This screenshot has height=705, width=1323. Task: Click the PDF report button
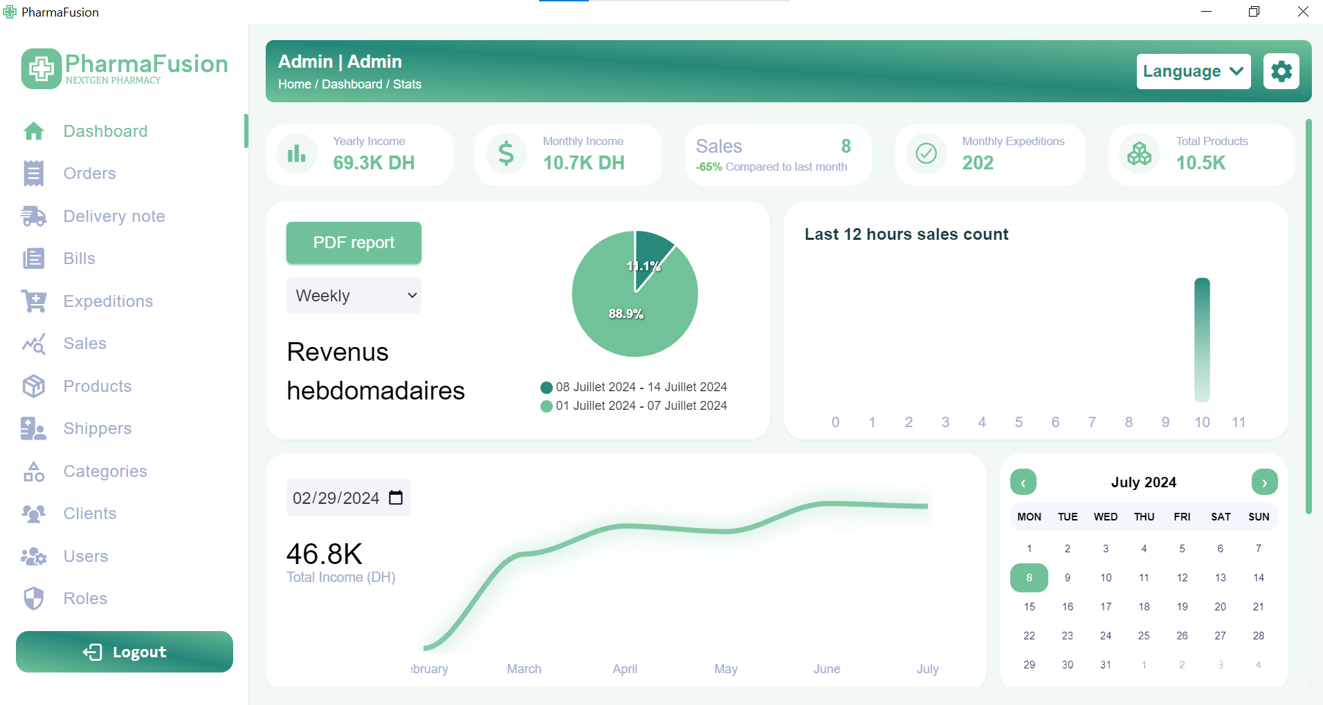[x=354, y=243]
